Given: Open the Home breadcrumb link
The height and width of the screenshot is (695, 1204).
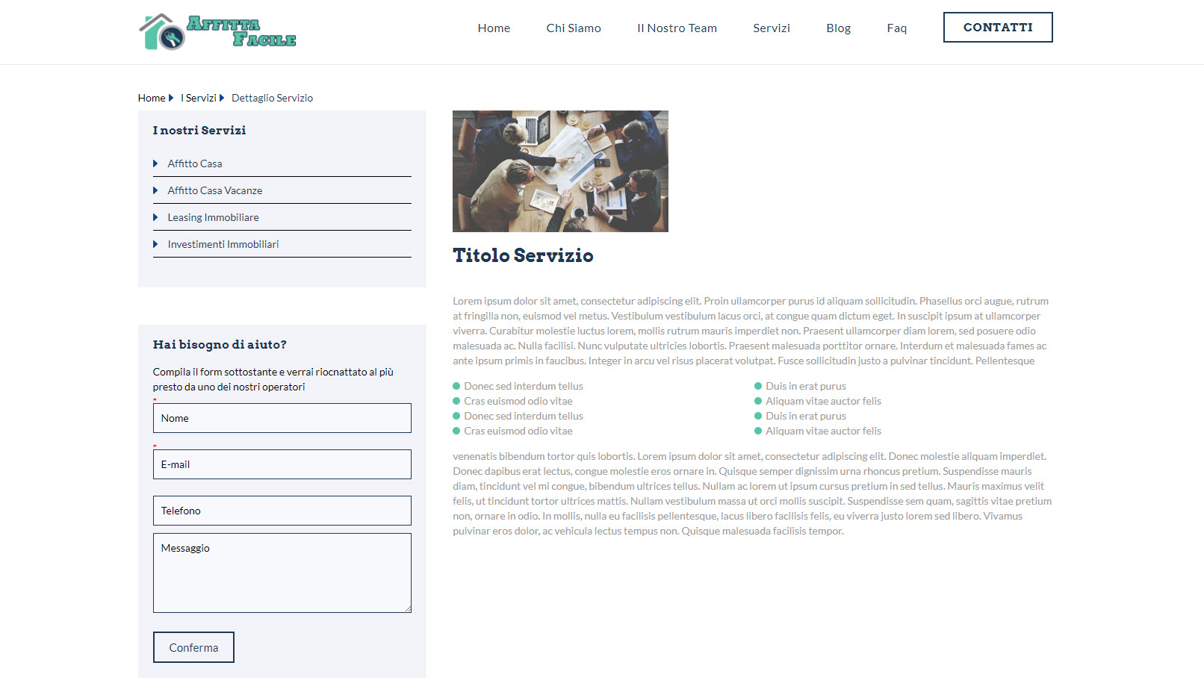Looking at the screenshot, I should coord(152,98).
